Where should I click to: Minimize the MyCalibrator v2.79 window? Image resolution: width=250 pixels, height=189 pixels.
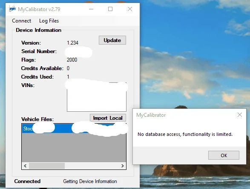pyautogui.click(x=91, y=9)
